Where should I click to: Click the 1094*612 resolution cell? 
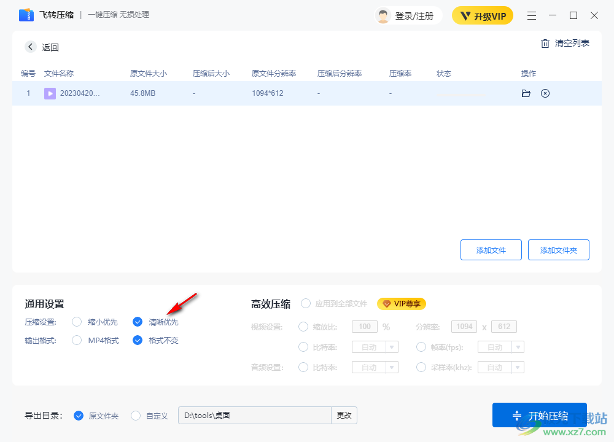click(x=268, y=93)
